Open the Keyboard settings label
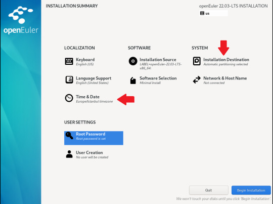Viewport: 273px width, 204px height. pos(85,60)
